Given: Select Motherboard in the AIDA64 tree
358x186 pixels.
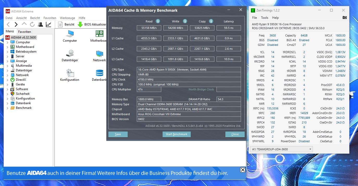Looking at the screenshot, I should [x=25, y=47].
